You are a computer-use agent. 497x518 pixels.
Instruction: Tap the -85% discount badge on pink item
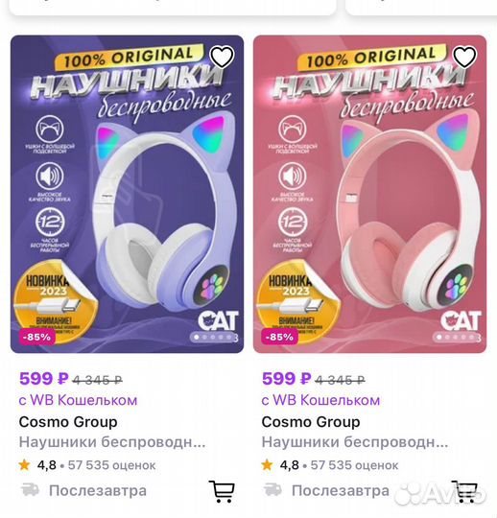279,337
